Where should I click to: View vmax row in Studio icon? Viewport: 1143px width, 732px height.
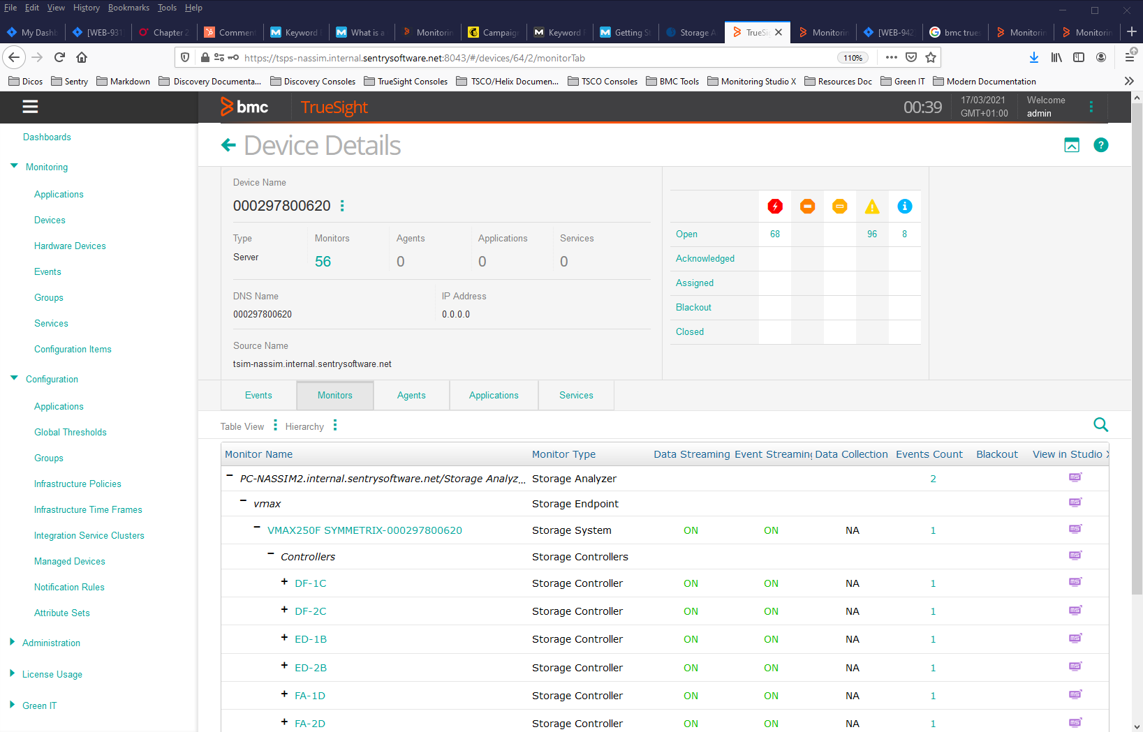tap(1075, 502)
